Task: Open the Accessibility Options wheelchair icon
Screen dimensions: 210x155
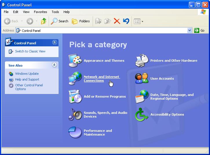Action: coord(142,114)
